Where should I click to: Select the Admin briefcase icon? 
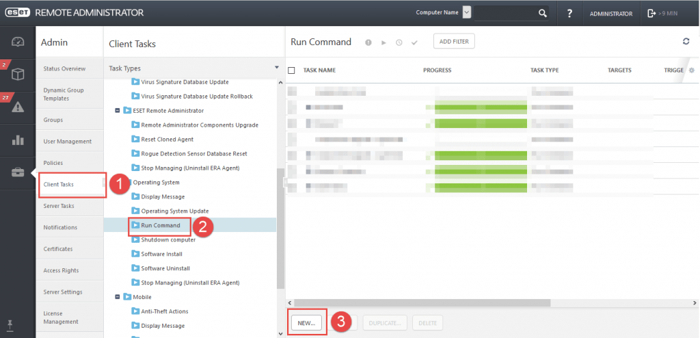tap(18, 173)
